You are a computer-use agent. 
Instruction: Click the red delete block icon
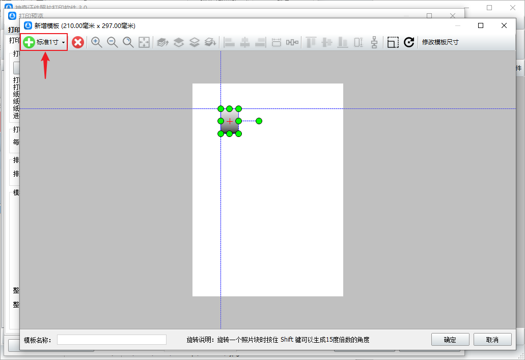click(x=77, y=42)
